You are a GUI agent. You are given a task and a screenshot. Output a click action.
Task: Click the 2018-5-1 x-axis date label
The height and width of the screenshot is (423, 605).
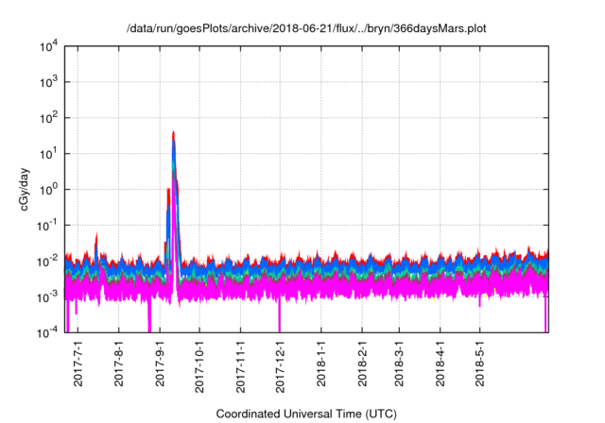pyautogui.click(x=479, y=364)
